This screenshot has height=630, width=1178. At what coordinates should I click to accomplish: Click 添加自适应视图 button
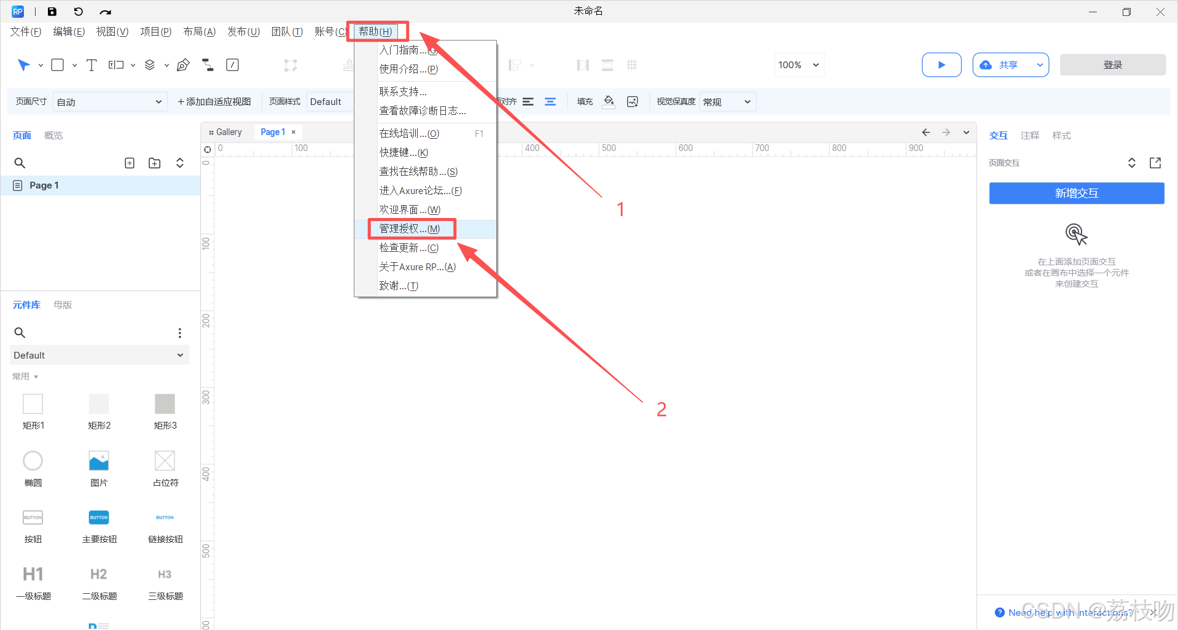pyautogui.click(x=214, y=102)
